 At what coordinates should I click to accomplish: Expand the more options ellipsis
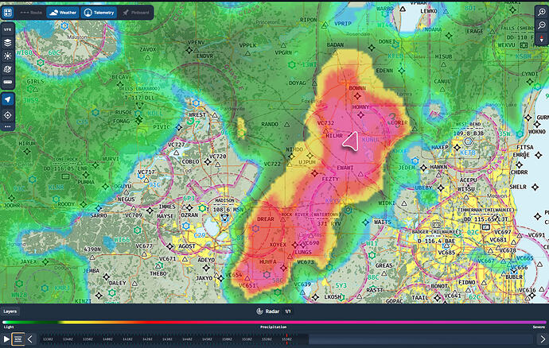pyautogui.click(x=8, y=126)
